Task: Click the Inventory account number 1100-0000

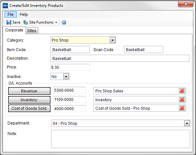Action: (x=69, y=100)
